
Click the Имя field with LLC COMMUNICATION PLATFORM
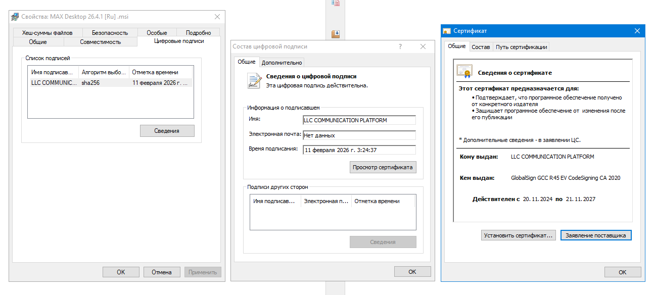(359, 120)
